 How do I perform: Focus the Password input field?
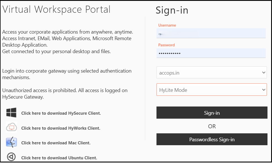(x=211, y=53)
